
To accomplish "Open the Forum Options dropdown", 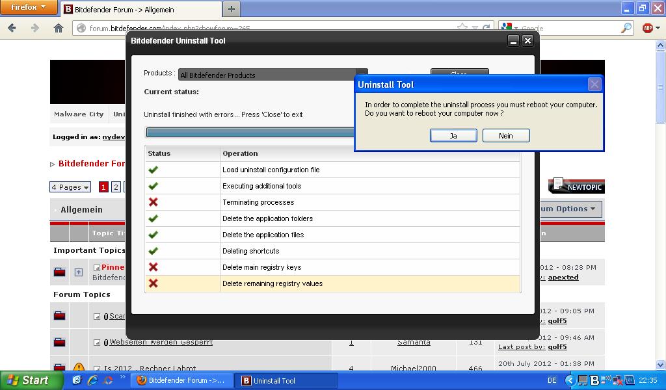I will (x=571, y=209).
